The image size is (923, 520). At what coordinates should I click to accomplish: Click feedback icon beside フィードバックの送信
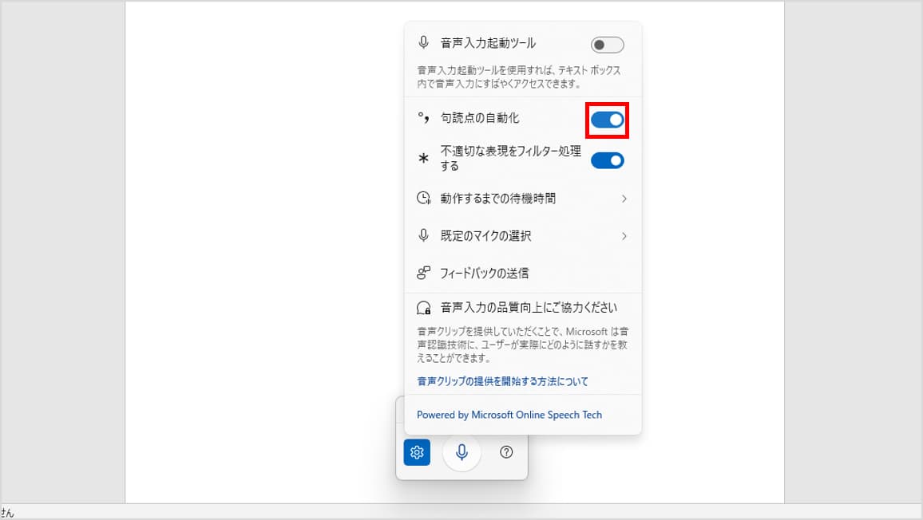423,273
